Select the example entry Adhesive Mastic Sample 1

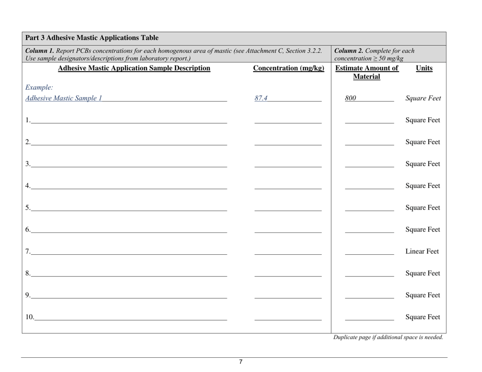click(x=63, y=98)
